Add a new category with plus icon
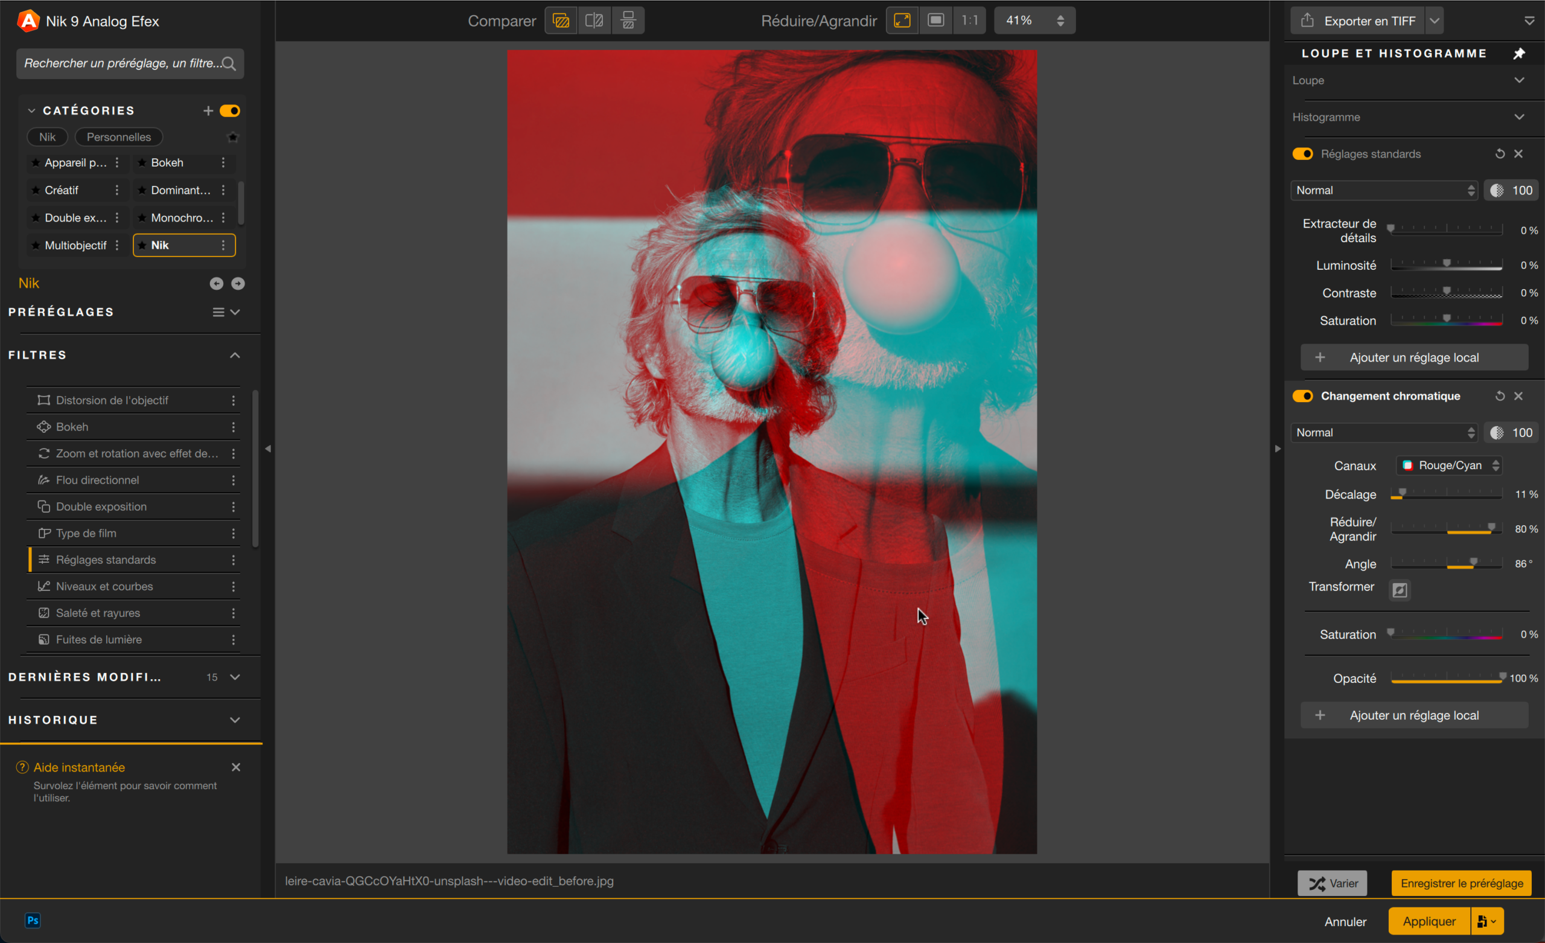Viewport: 1545px width, 943px height. point(208,110)
